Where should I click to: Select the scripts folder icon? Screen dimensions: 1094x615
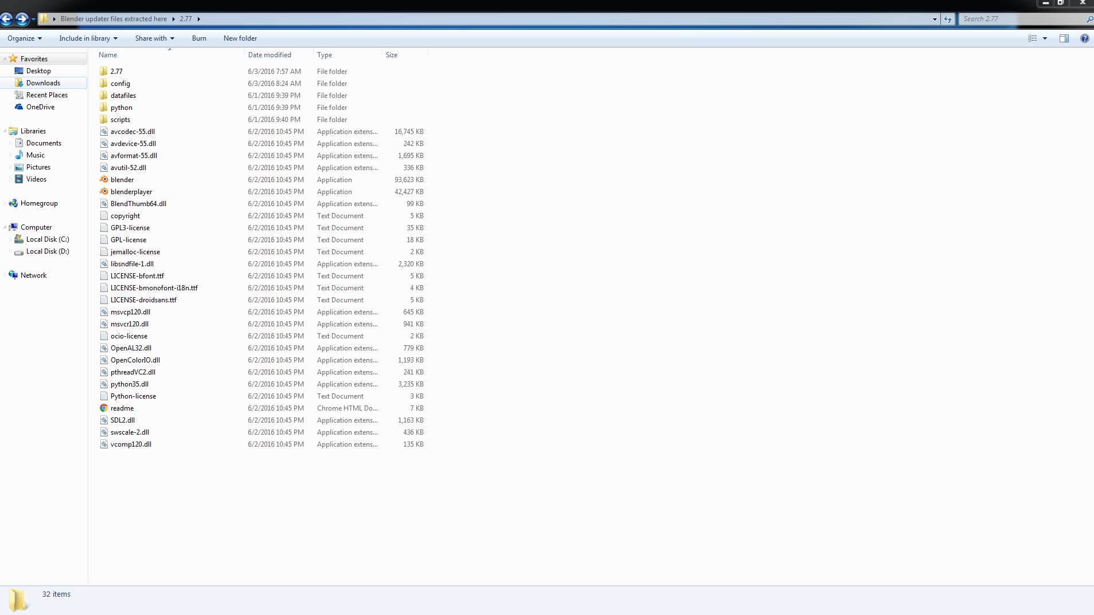tap(104, 120)
